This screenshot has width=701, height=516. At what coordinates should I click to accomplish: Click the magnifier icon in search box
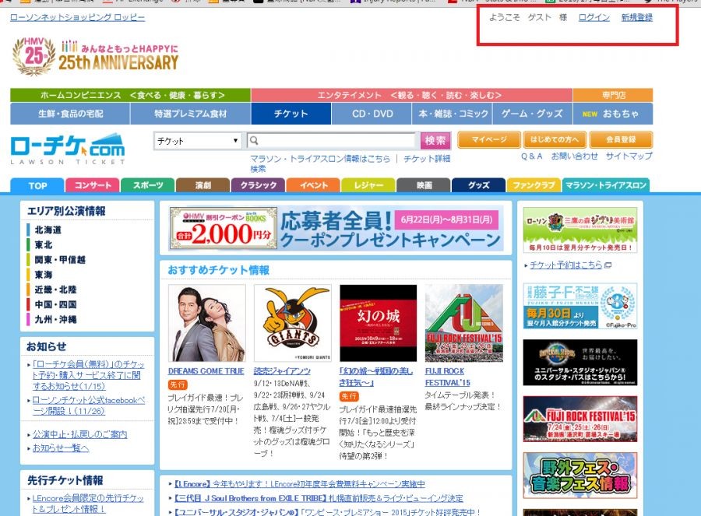[x=254, y=141]
